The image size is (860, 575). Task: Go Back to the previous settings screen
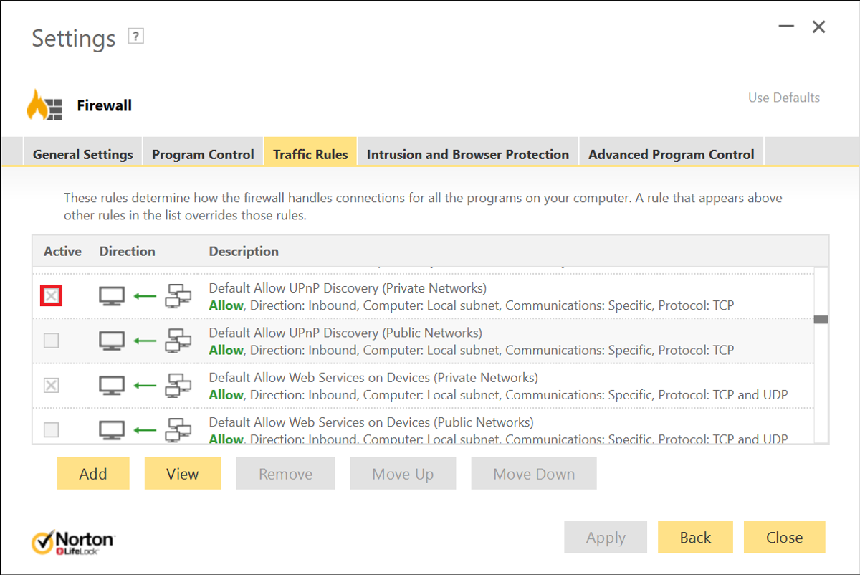tap(694, 536)
